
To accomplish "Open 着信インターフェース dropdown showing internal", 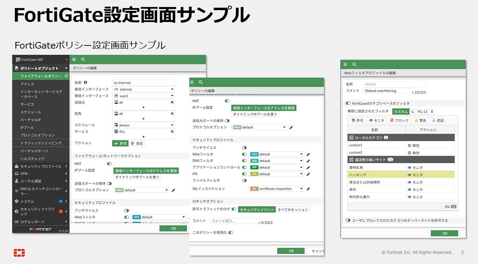I will coord(144,89).
